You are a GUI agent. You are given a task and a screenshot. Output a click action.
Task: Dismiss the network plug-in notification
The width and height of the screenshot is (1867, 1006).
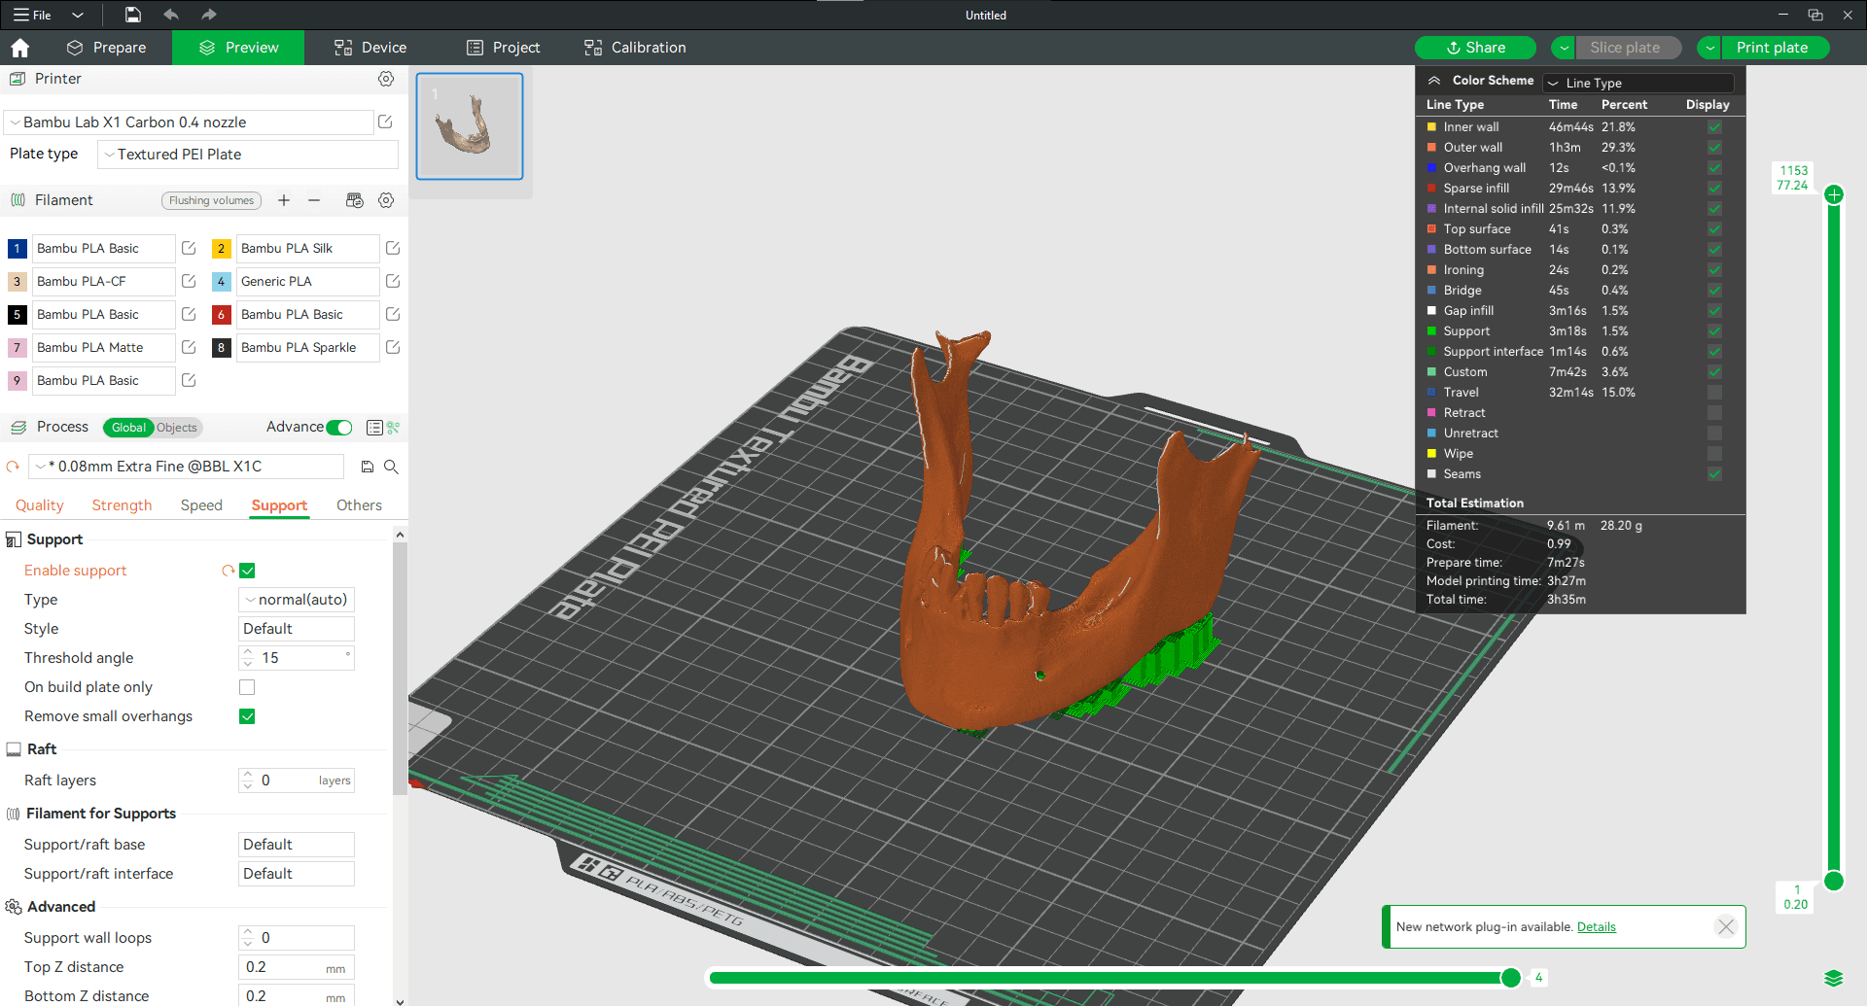(x=1726, y=926)
